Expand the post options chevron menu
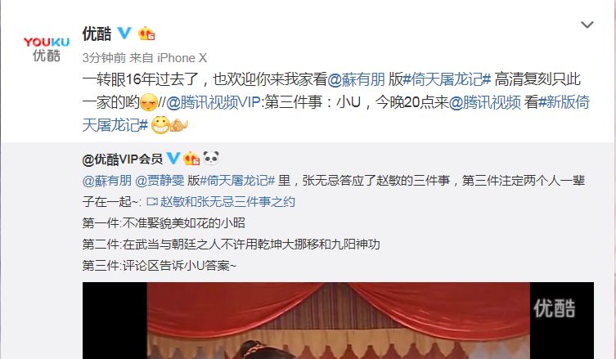 [587, 25]
